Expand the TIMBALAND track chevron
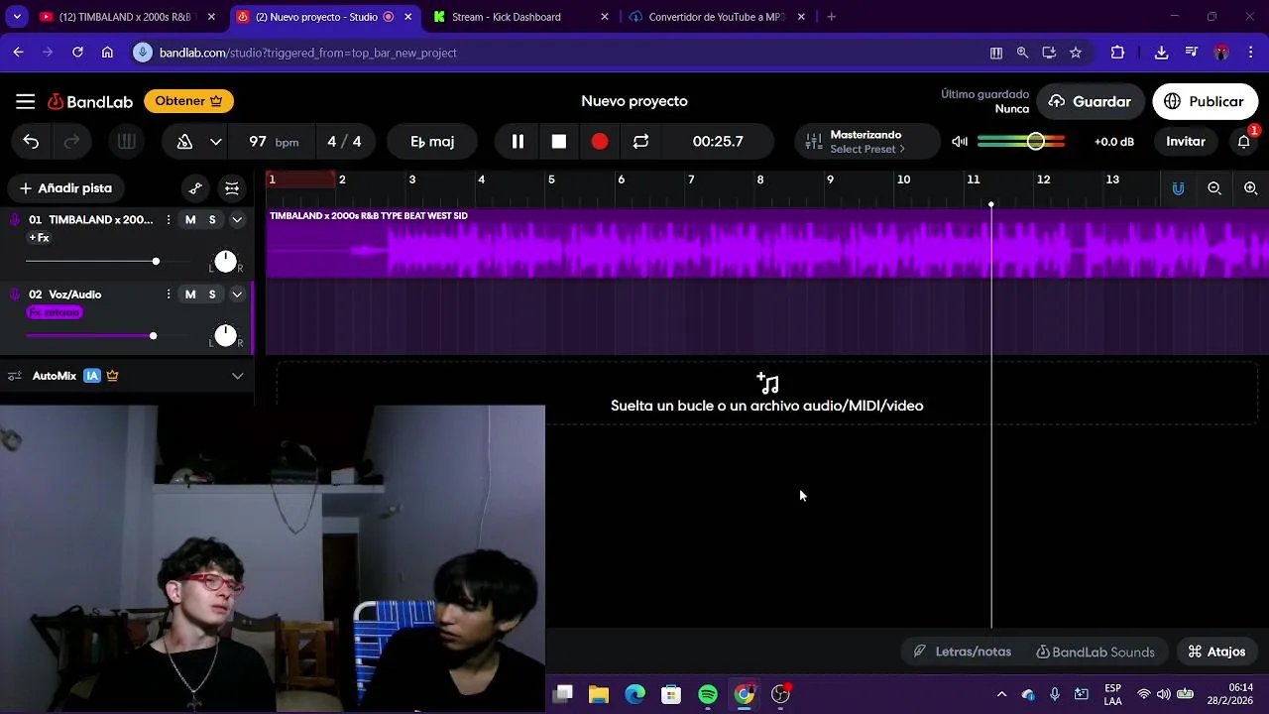The image size is (1269, 714). point(237,220)
